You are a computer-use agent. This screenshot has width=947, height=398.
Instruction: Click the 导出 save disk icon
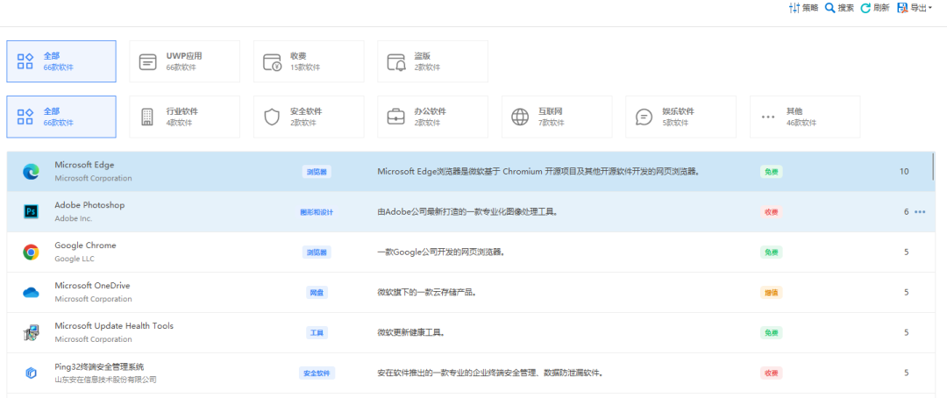[x=903, y=8]
